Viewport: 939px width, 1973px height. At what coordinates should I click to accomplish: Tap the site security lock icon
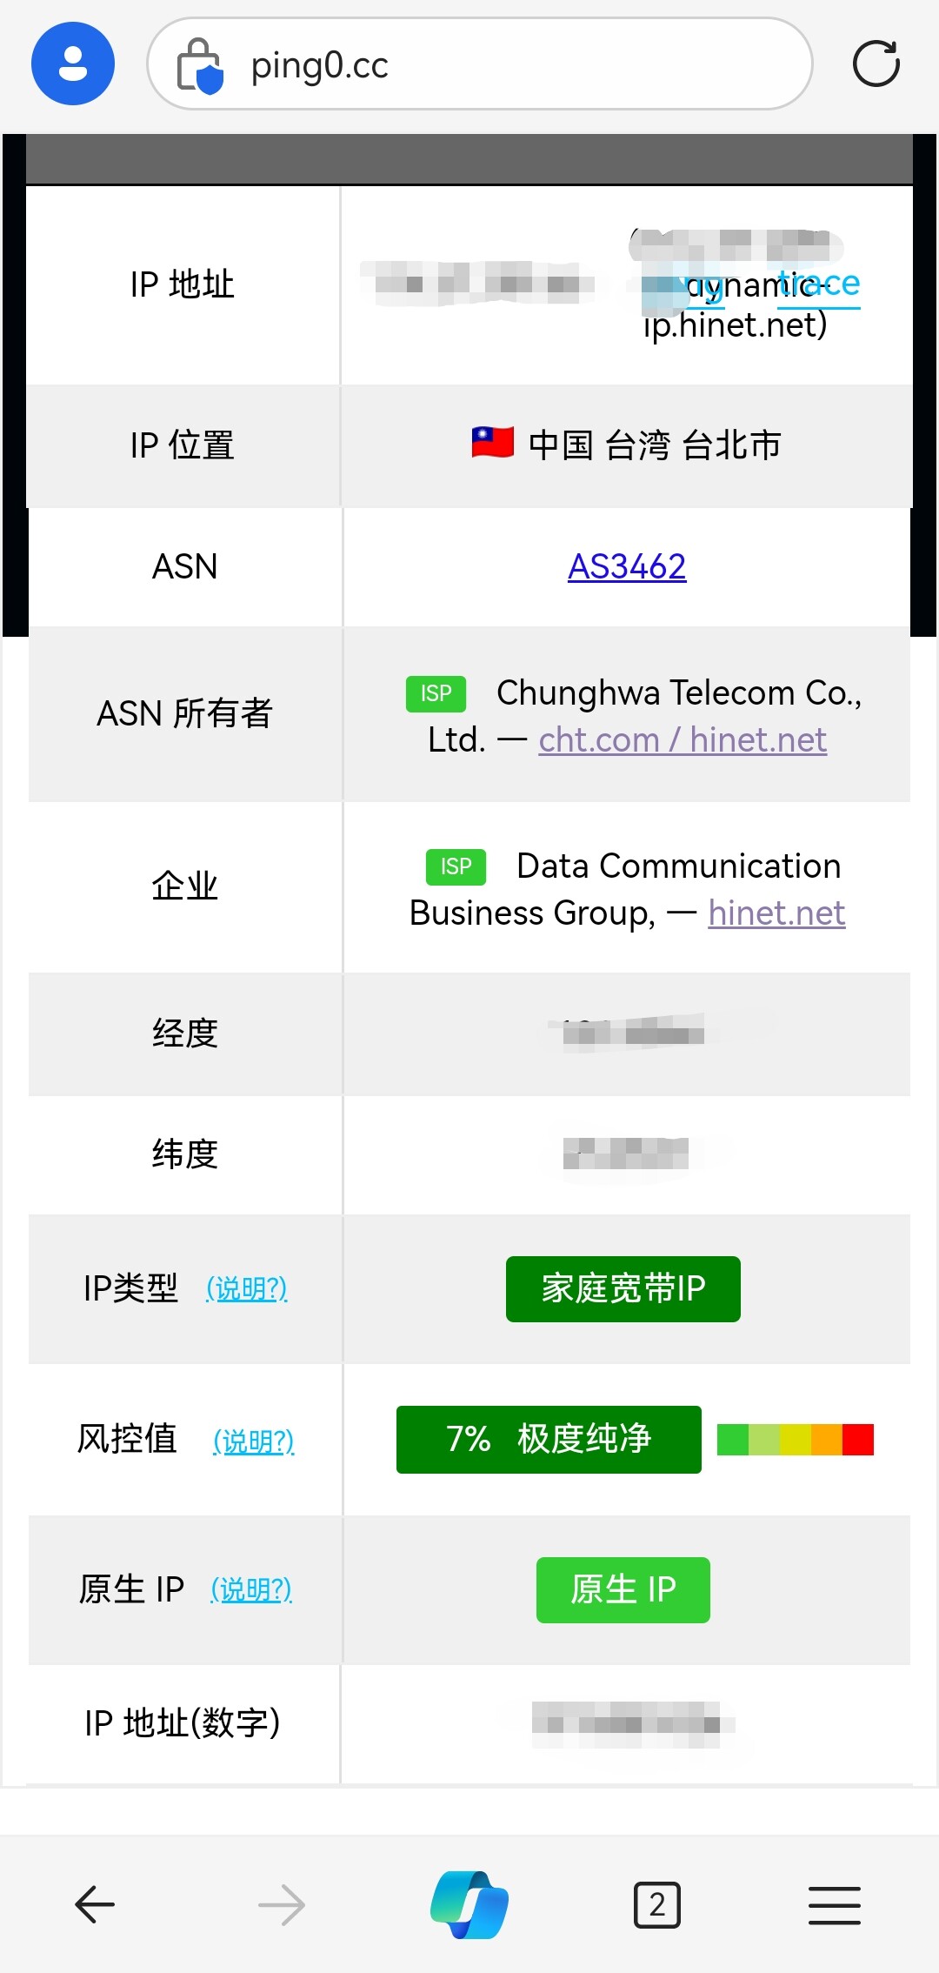coord(200,64)
